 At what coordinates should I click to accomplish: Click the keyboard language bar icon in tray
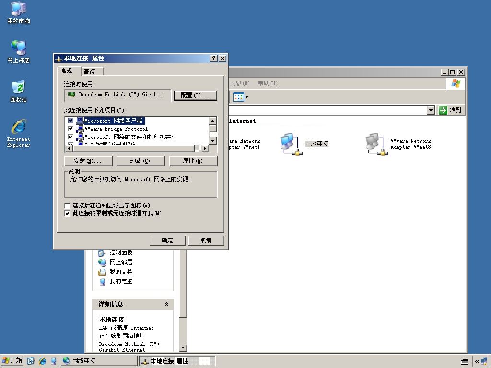point(465,361)
